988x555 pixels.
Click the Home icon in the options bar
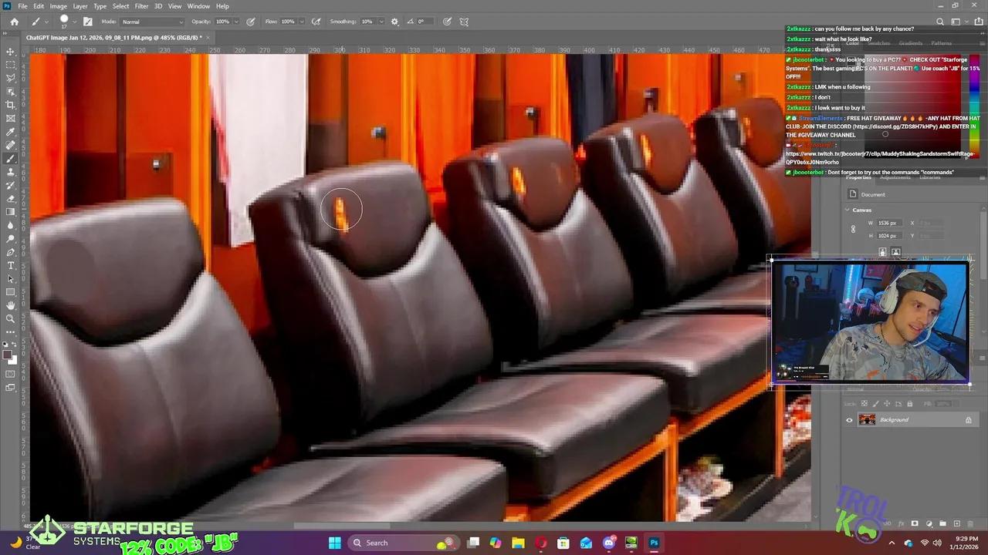pos(14,22)
